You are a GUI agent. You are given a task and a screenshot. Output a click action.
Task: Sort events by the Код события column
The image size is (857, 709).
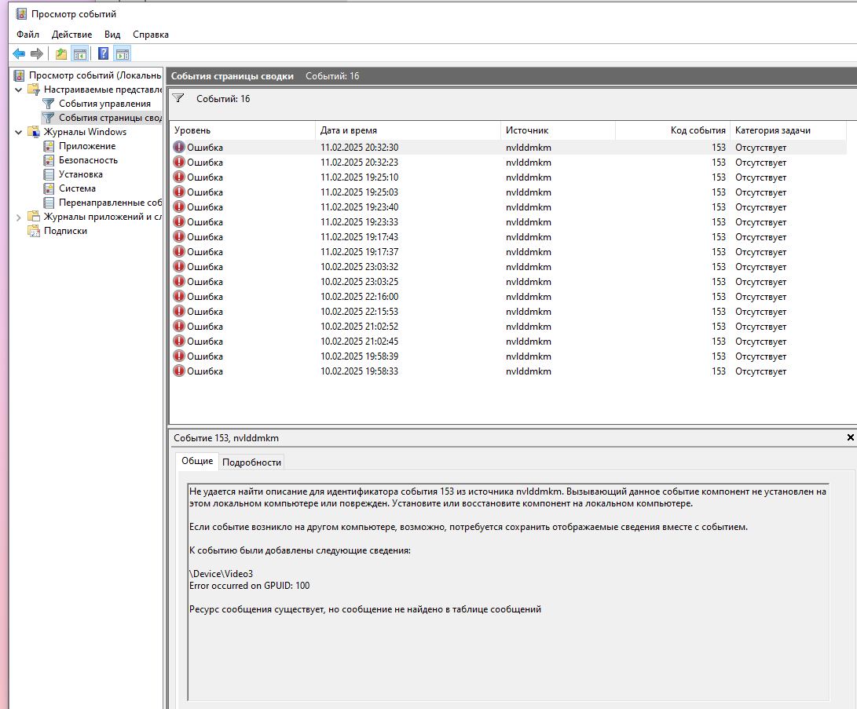(673, 130)
